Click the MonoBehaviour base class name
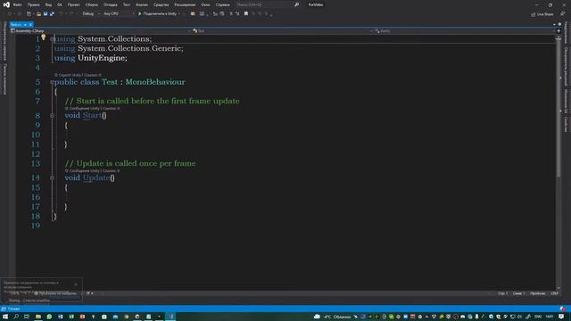 pos(155,82)
